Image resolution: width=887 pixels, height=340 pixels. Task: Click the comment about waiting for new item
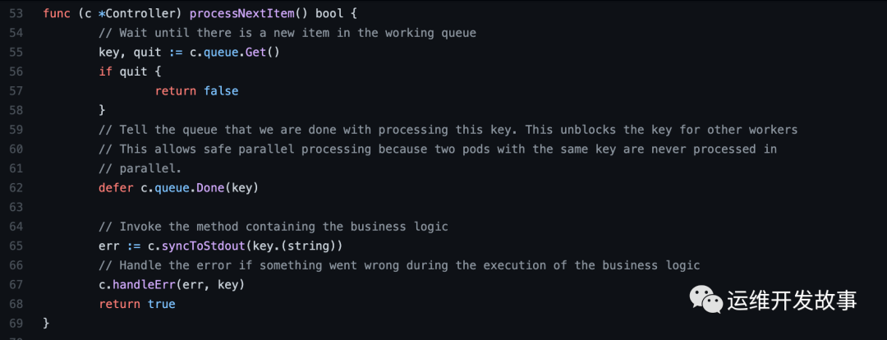(x=287, y=33)
